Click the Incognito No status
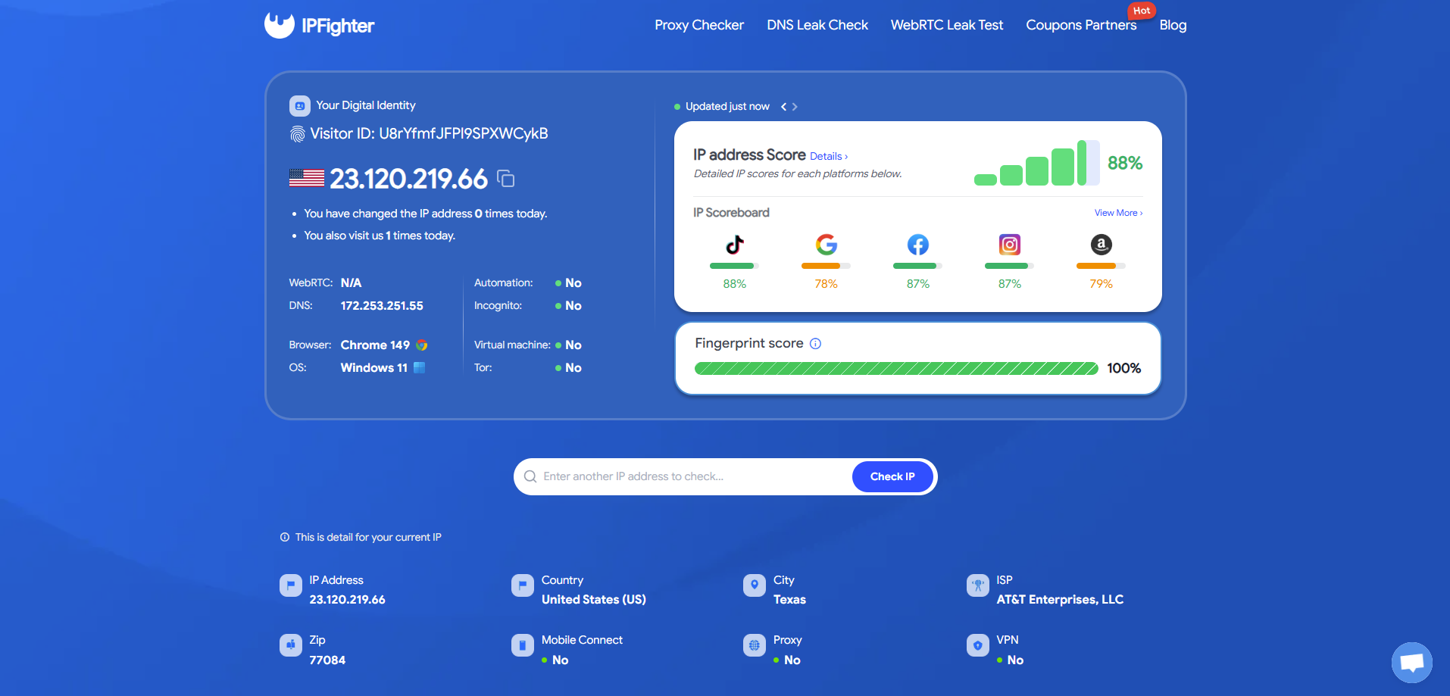 coord(568,306)
